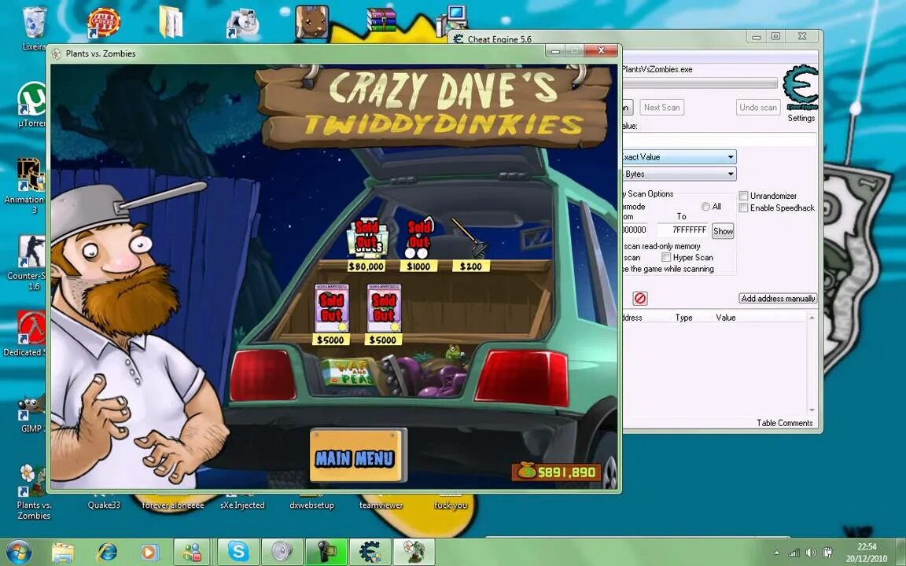Click the red clear-list icon in Cheat Engine

(639, 298)
